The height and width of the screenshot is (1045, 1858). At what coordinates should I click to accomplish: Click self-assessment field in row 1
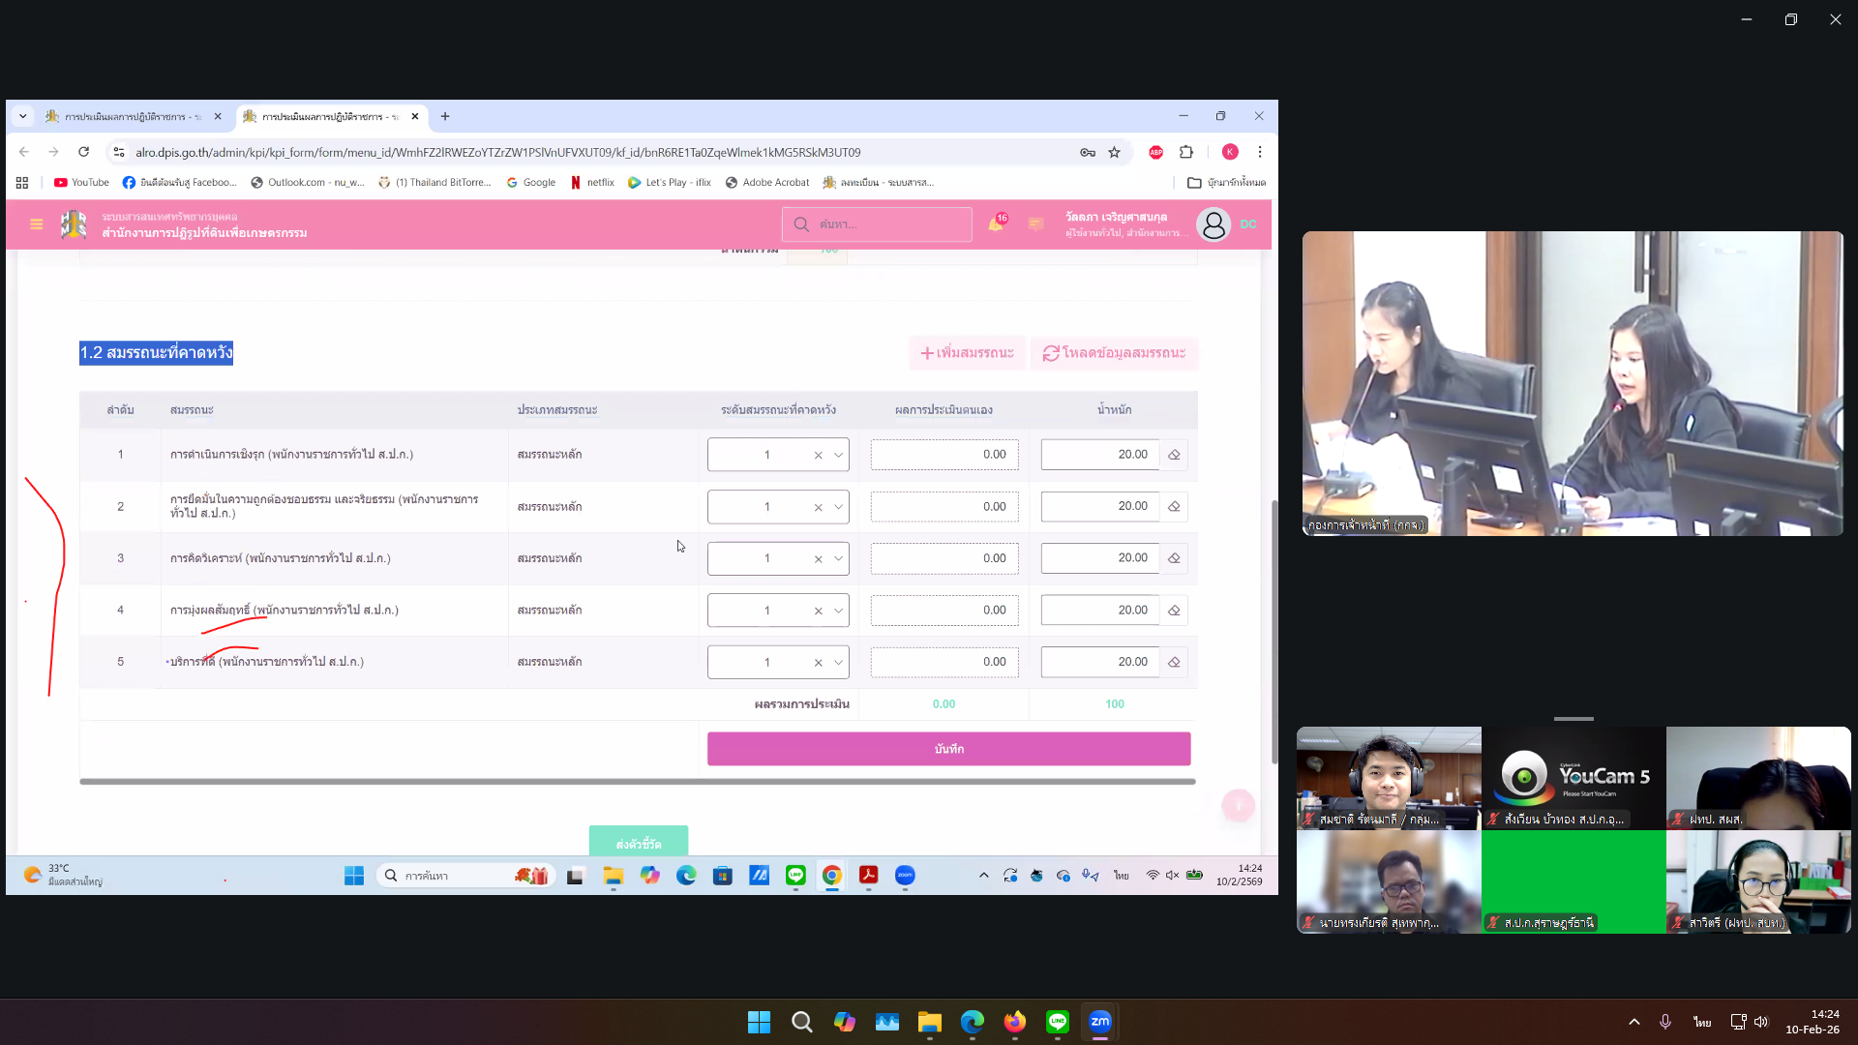tap(944, 455)
